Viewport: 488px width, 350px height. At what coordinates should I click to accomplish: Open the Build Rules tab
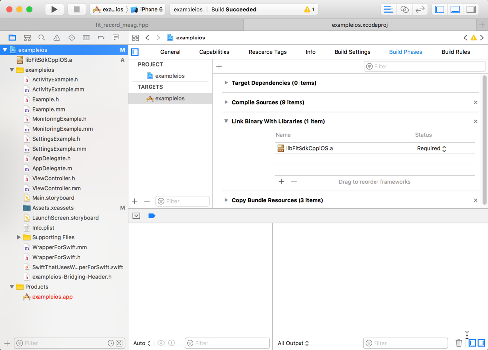(x=455, y=52)
